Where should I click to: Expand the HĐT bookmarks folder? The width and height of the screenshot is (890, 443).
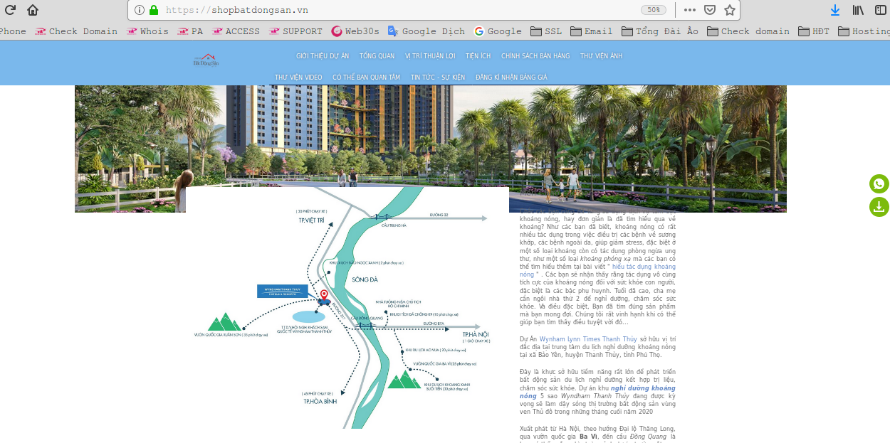[814, 31]
